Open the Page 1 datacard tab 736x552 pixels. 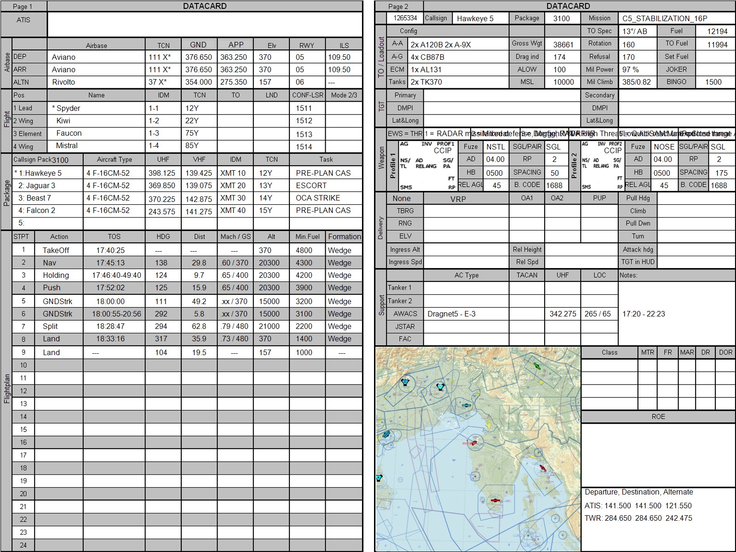point(23,6)
